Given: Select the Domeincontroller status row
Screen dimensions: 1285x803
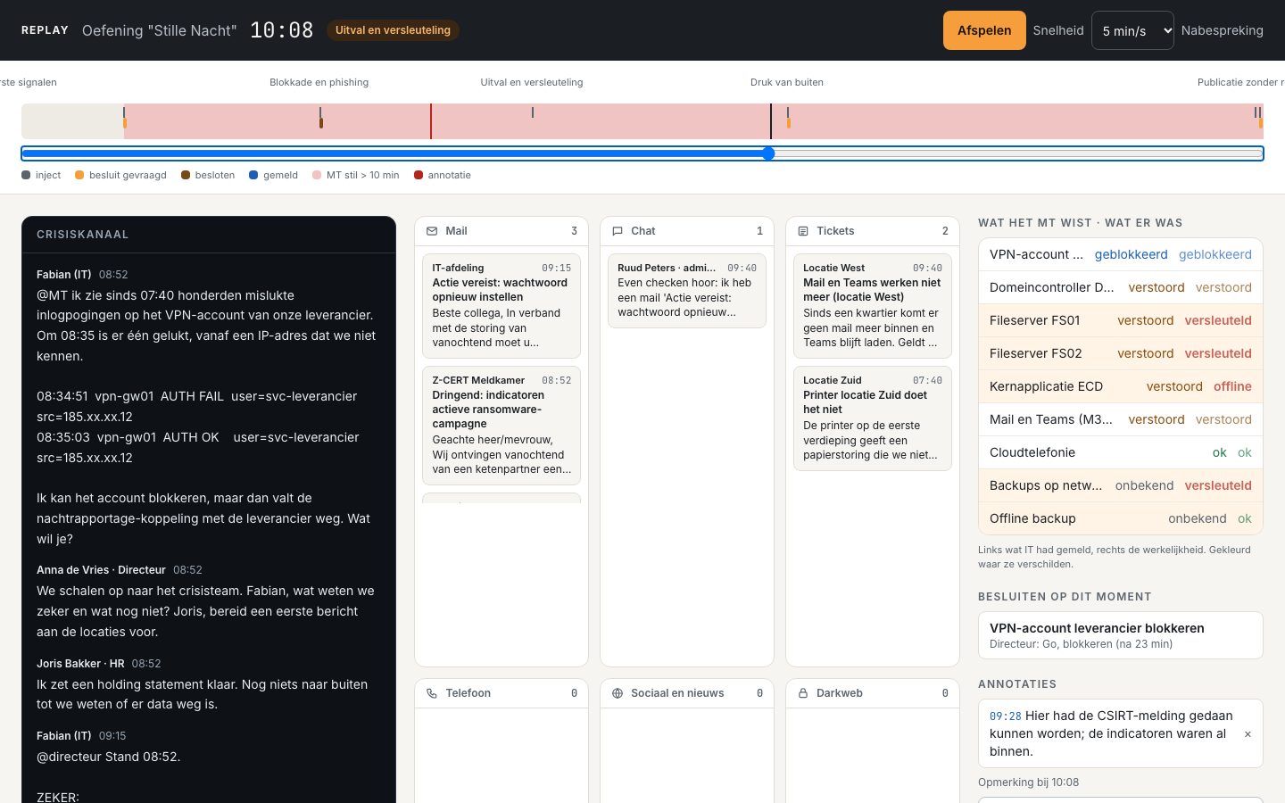Looking at the screenshot, I should (1121, 287).
